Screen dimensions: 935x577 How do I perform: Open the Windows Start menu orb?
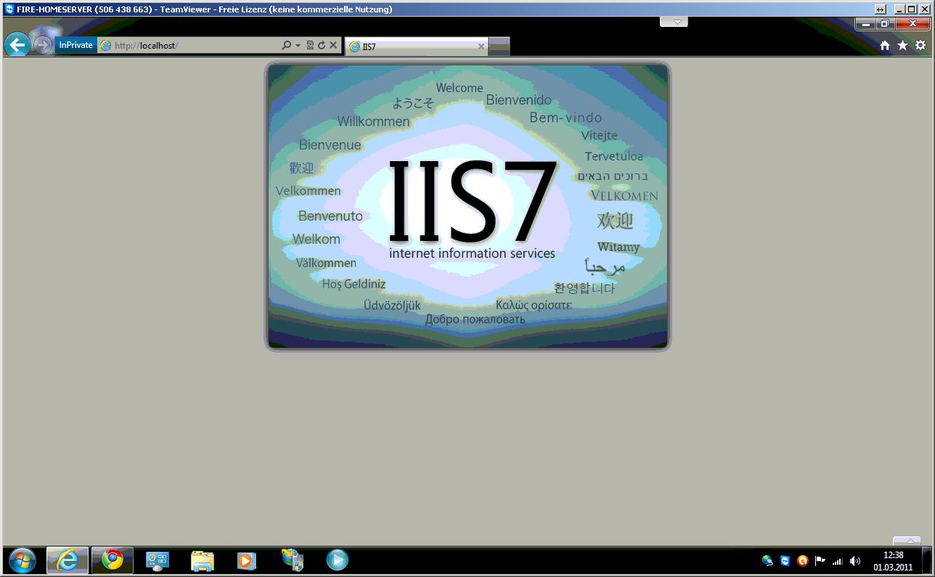22,560
